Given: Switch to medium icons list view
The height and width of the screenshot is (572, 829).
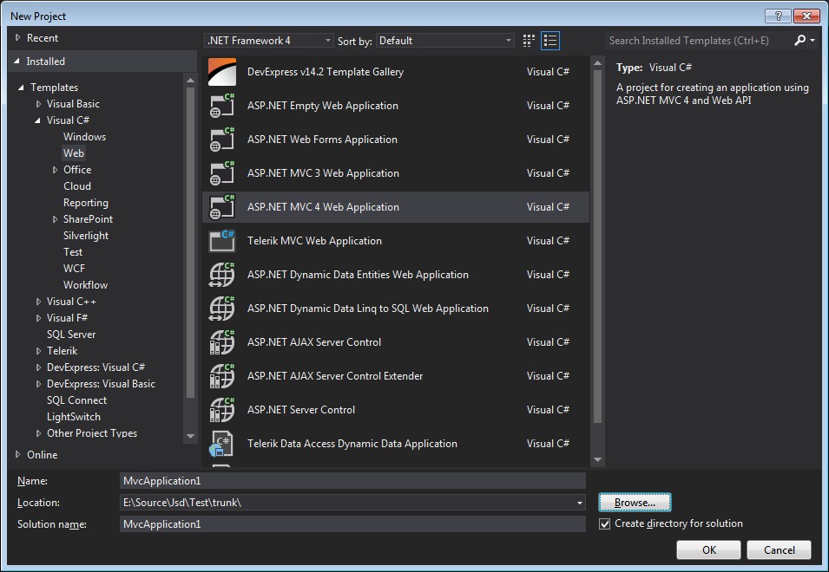Looking at the screenshot, I should (x=550, y=41).
